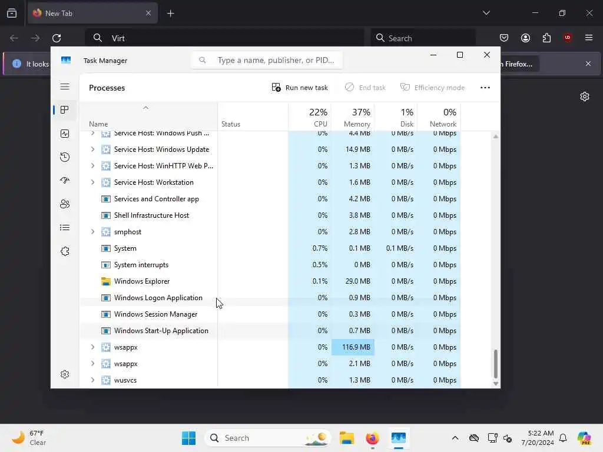The height and width of the screenshot is (452, 603).
Task: Click the Task Manager search field
Action: [267, 61]
